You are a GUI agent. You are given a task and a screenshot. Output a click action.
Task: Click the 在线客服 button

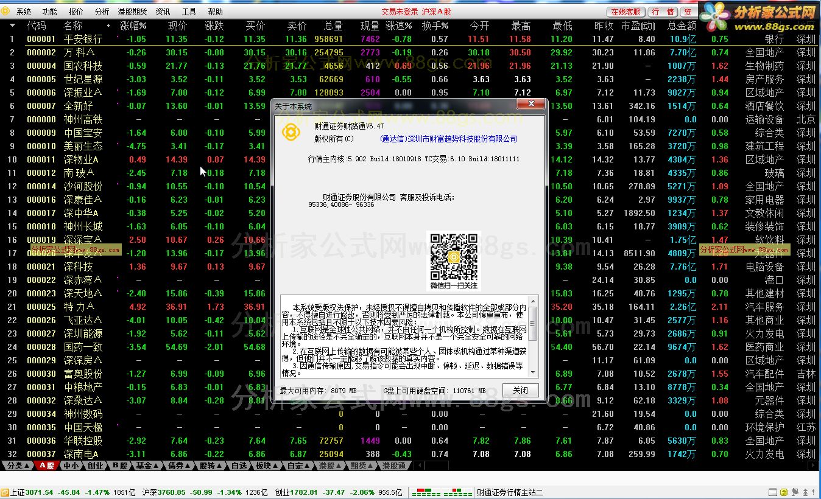[x=625, y=12]
